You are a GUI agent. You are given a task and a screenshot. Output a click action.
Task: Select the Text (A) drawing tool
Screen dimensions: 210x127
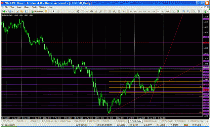point(87,11)
